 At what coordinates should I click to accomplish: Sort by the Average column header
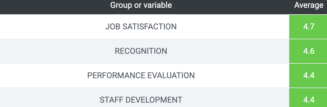click(309, 6)
